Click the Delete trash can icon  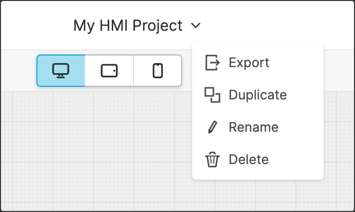212,160
